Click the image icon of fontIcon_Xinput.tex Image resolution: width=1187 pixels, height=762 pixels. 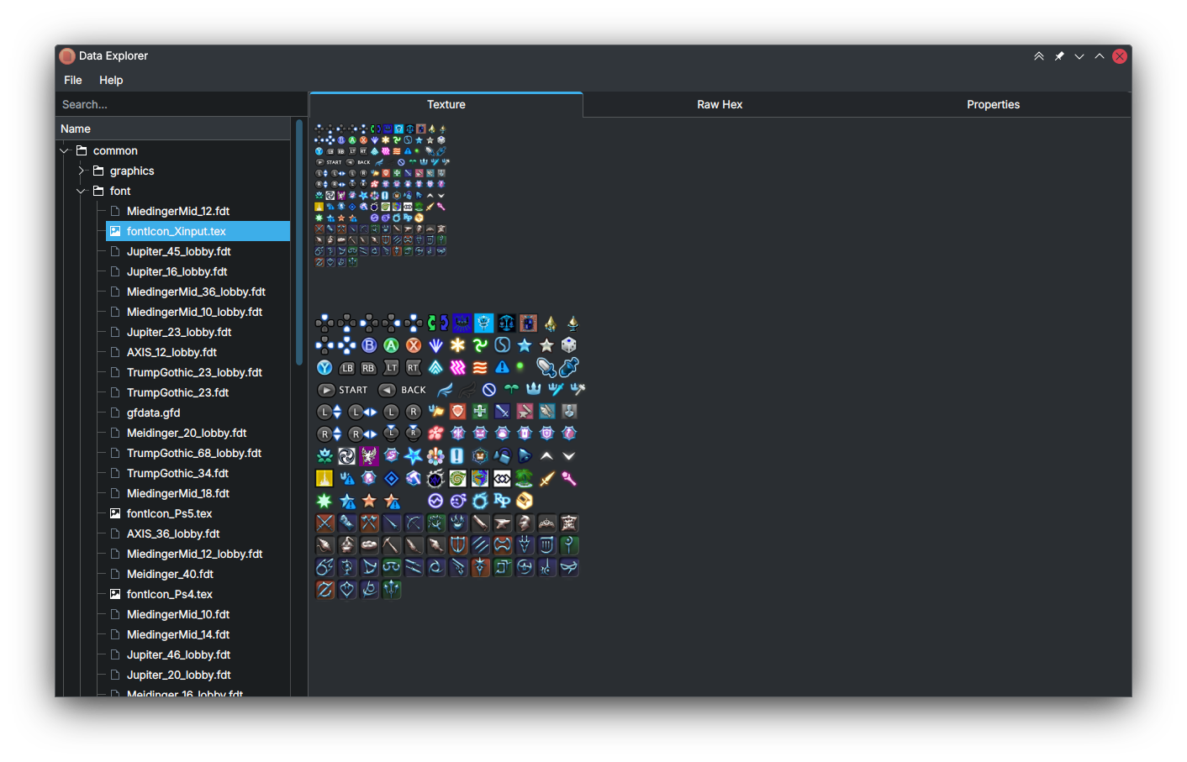pos(115,231)
